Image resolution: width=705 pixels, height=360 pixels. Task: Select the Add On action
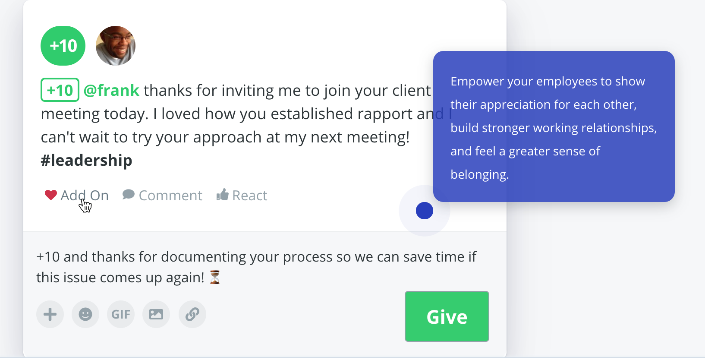pyautogui.click(x=85, y=196)
